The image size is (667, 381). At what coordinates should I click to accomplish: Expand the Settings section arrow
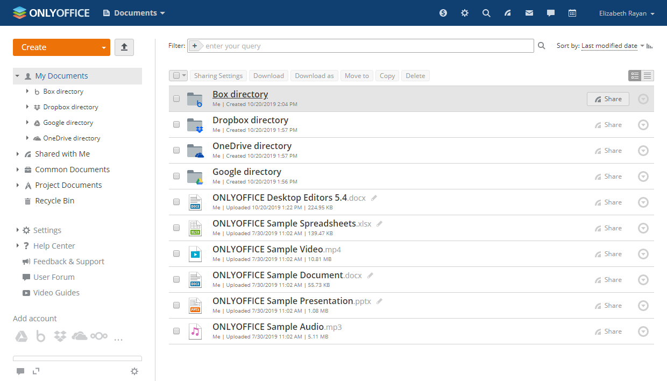pyautogui.click(x=17, y=230)
